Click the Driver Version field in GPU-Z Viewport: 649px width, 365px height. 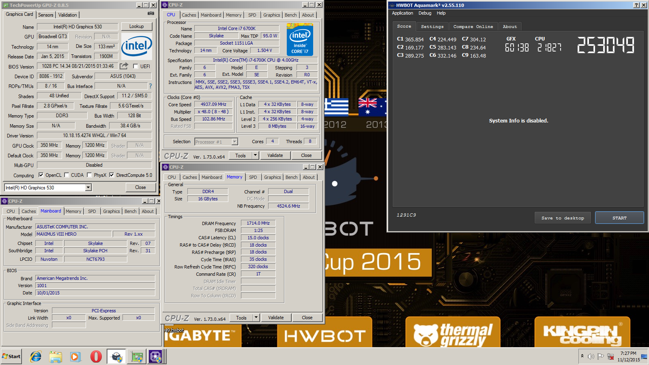(x=94, y=135)
